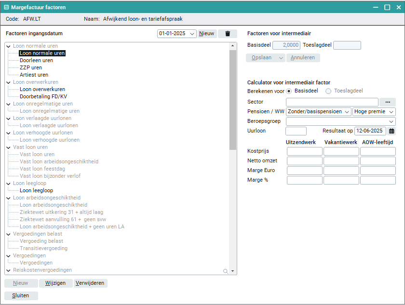Screen dimensions: 405x305
Task: Select the Basisdeel radio button
Action: (289, 91)
